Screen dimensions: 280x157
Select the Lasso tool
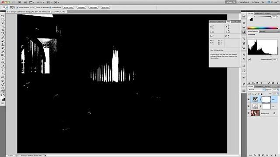click(x=3, y=23)
